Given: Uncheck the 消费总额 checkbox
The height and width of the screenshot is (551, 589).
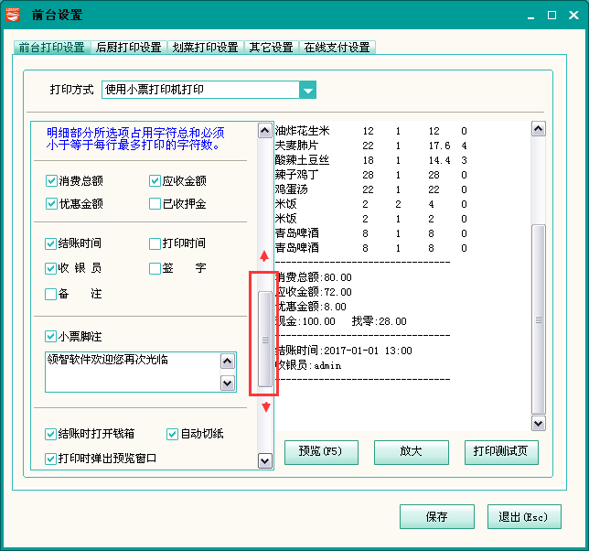Looking at the screenshot, I should coord(51,181).
